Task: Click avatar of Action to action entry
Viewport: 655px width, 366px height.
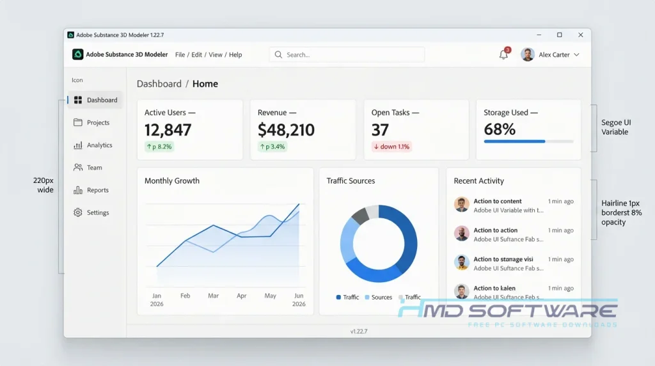Action: (x=462, y=234)
